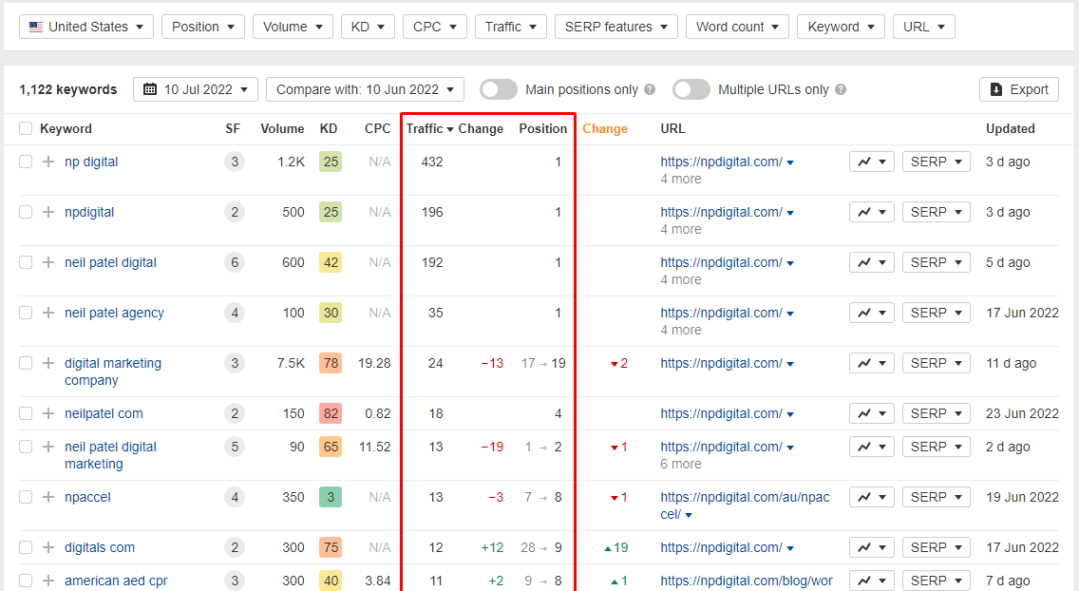Open npdigital.com/au/npaccel URL link
1079x591 pixels.
tap(745, 505)
